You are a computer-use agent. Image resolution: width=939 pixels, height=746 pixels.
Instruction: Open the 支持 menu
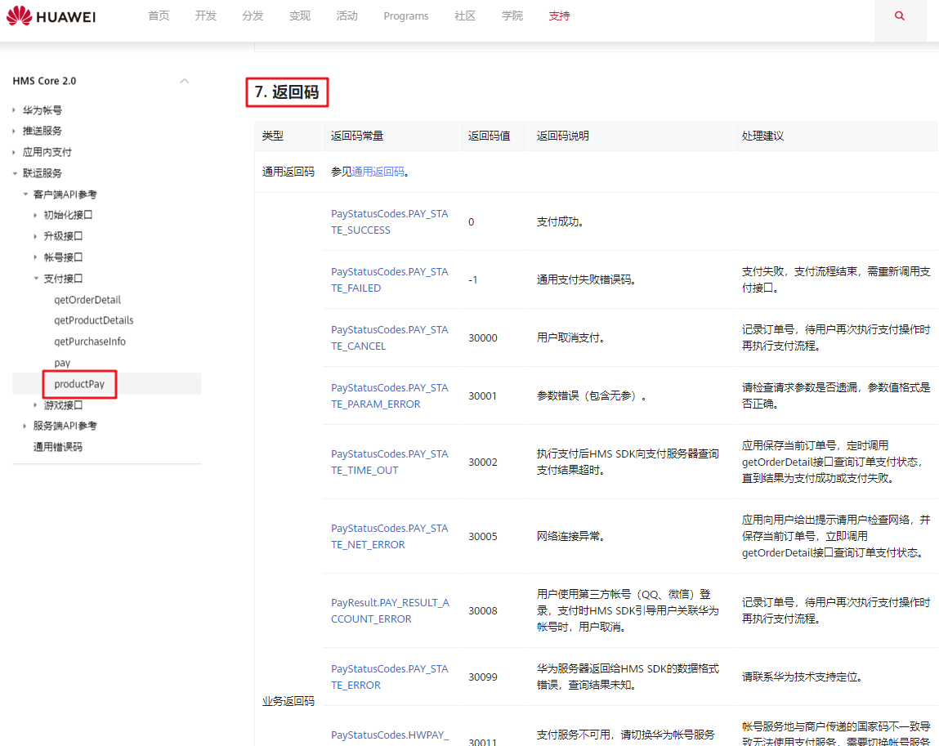pos(559,16)
